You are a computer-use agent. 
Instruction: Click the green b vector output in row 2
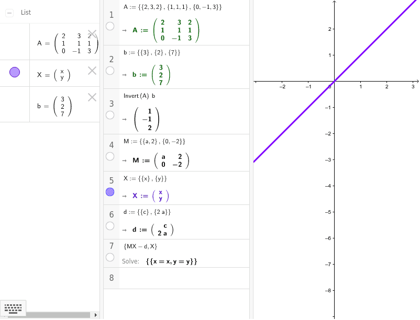[x=151, y=75]
